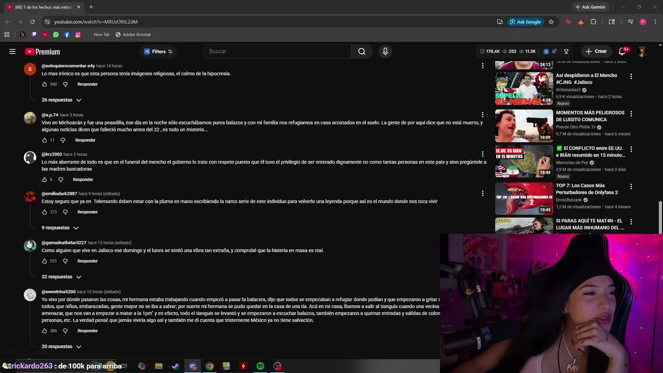The image size is (663, 373).
Task: Open 'EL CONFLICTO entre EE.UU. e IRÁN' thumbnail
Action: (524, 161)
